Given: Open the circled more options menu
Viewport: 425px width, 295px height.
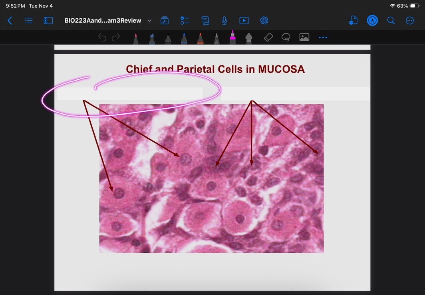Looking at the screenshot, I should click(x=409, y=21).
